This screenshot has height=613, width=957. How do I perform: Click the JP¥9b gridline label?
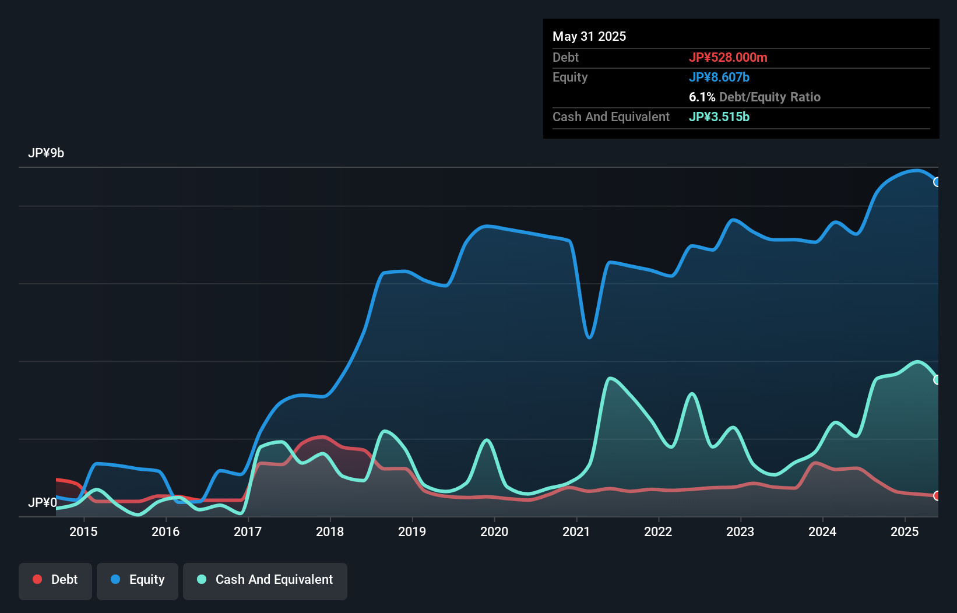tap(47, 153)
